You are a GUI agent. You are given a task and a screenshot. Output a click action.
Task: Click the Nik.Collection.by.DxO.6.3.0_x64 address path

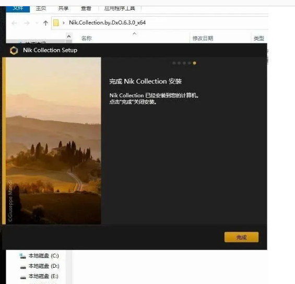pos(107,22)
